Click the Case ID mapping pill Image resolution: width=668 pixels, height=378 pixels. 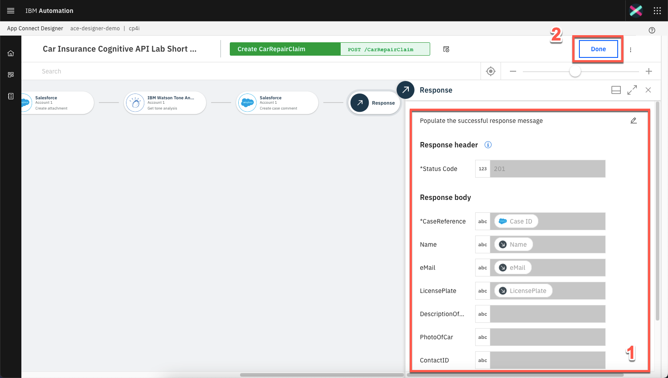[516, 221]
